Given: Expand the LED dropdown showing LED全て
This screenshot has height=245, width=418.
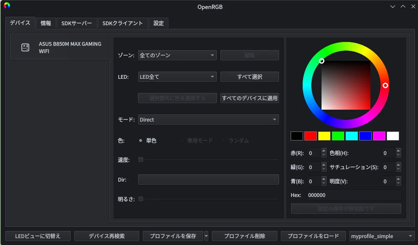Looking at the screenshot, I should click(177, 77).
